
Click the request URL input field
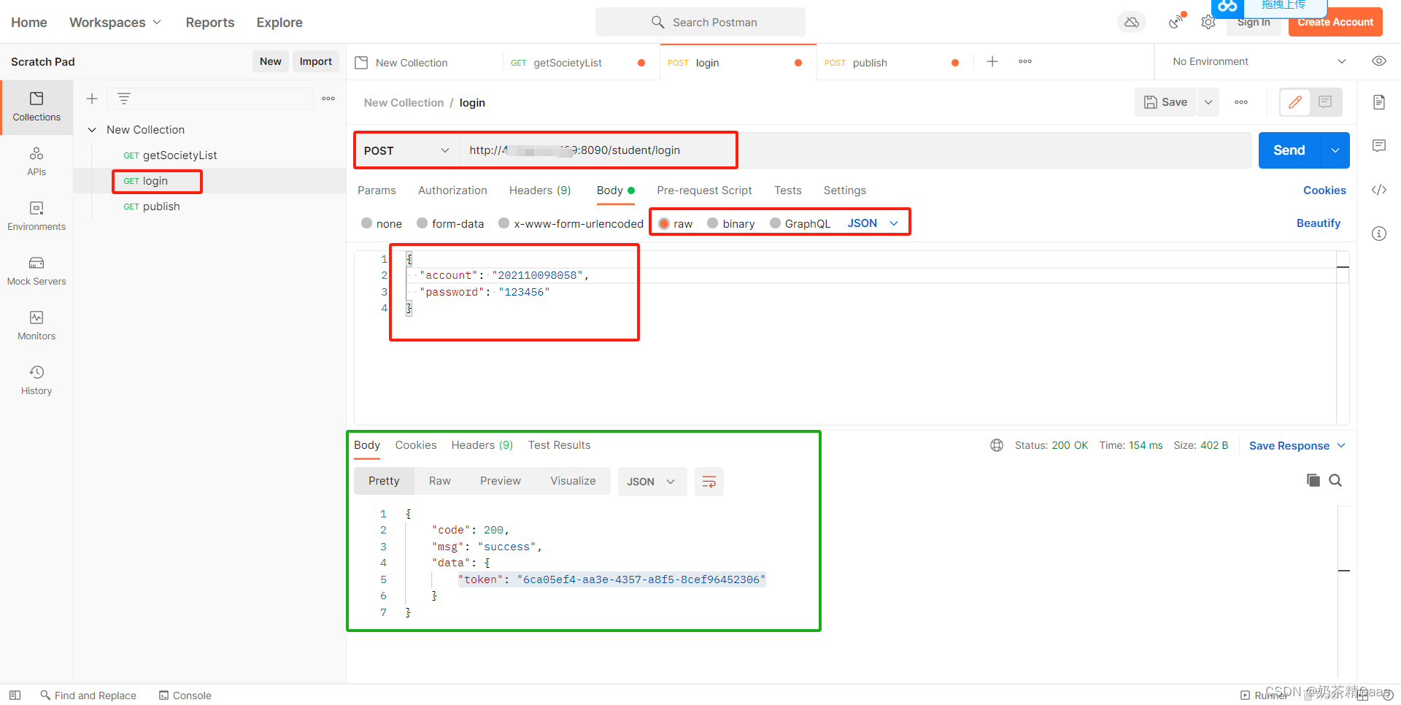855,150
